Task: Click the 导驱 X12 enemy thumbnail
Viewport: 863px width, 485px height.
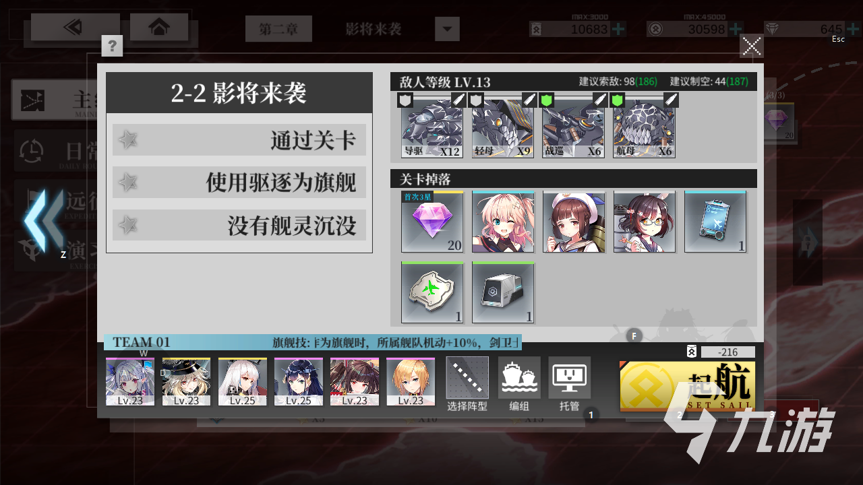Action: [432, 126]
